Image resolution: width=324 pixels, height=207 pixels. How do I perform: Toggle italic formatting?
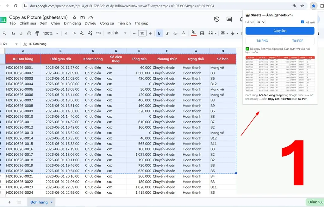[x=167, y=33]
